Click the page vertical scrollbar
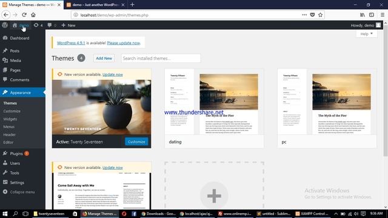 [386, 91]
